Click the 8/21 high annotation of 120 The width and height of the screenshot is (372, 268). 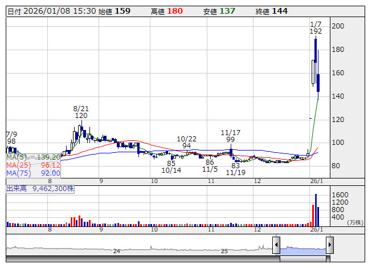coord(81,111)
